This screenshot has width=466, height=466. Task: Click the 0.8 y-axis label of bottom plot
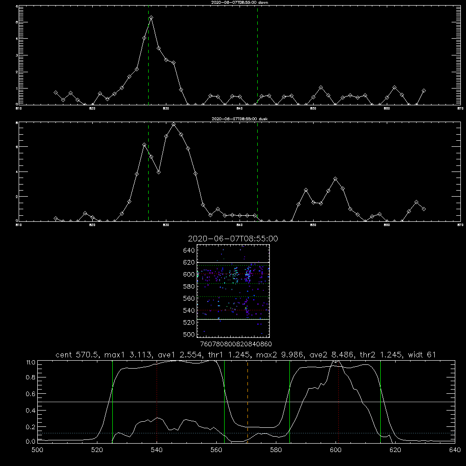click(x=31, y=377)
